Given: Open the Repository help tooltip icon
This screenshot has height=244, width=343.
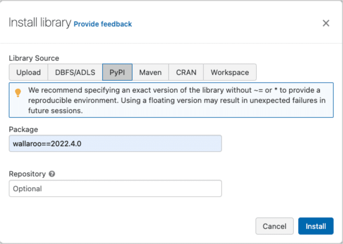Looking at the screenshot, I should click(52, 174).
